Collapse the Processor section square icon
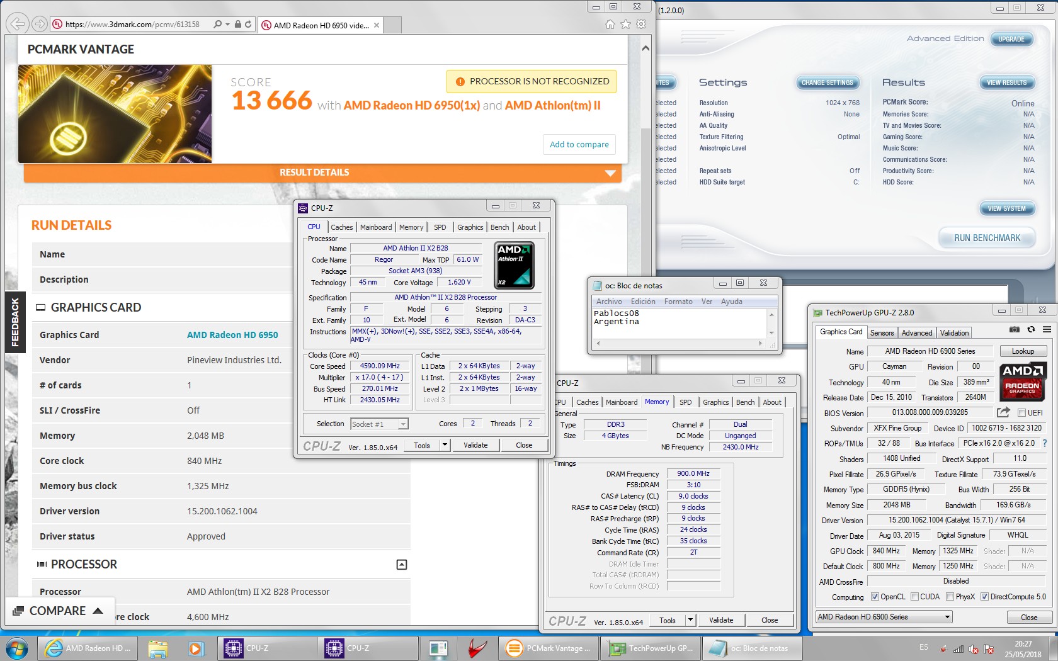This screenshot has width=1058, height=661. tap(401, 565)
